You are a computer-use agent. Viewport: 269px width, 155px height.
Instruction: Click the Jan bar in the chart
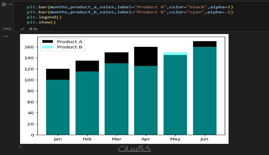(58, 108)
